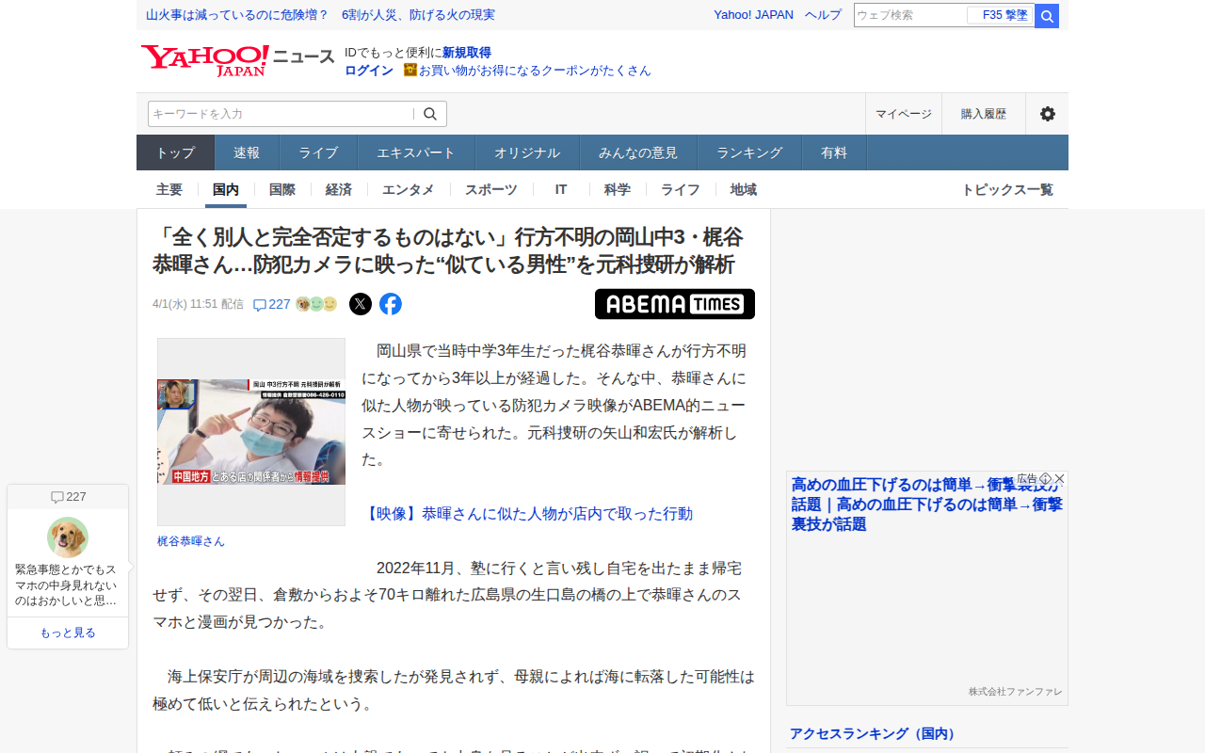Viewport: 1205px width, 753px height.
Task: Open the ABEMA TIMES source logo
Action: (675, 304)
